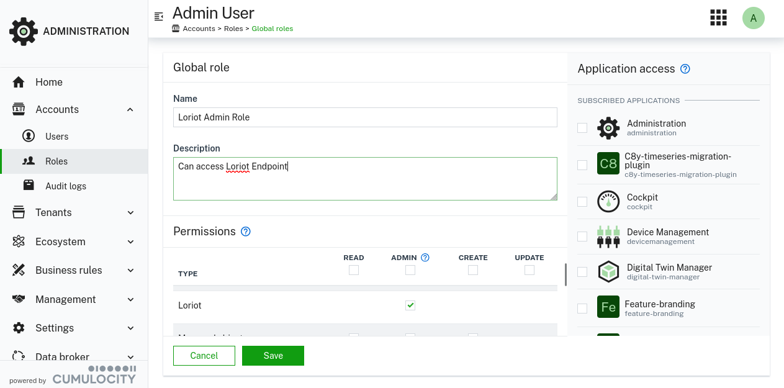Click the user avatar icon
This screenshot has height=388, width=784.
[x=753, y=18]
